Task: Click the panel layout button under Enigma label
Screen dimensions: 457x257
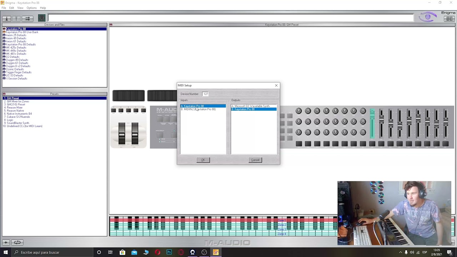Action: 449,19
